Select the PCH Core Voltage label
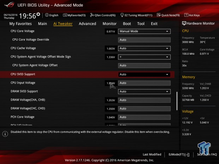 (x=23, y=117)
